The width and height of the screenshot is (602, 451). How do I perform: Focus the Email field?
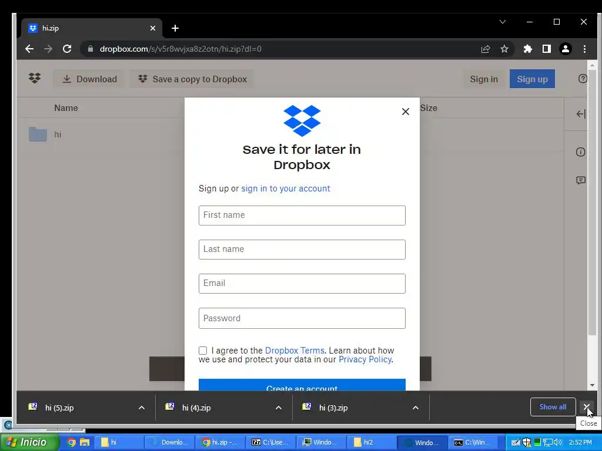click(302, 284)
